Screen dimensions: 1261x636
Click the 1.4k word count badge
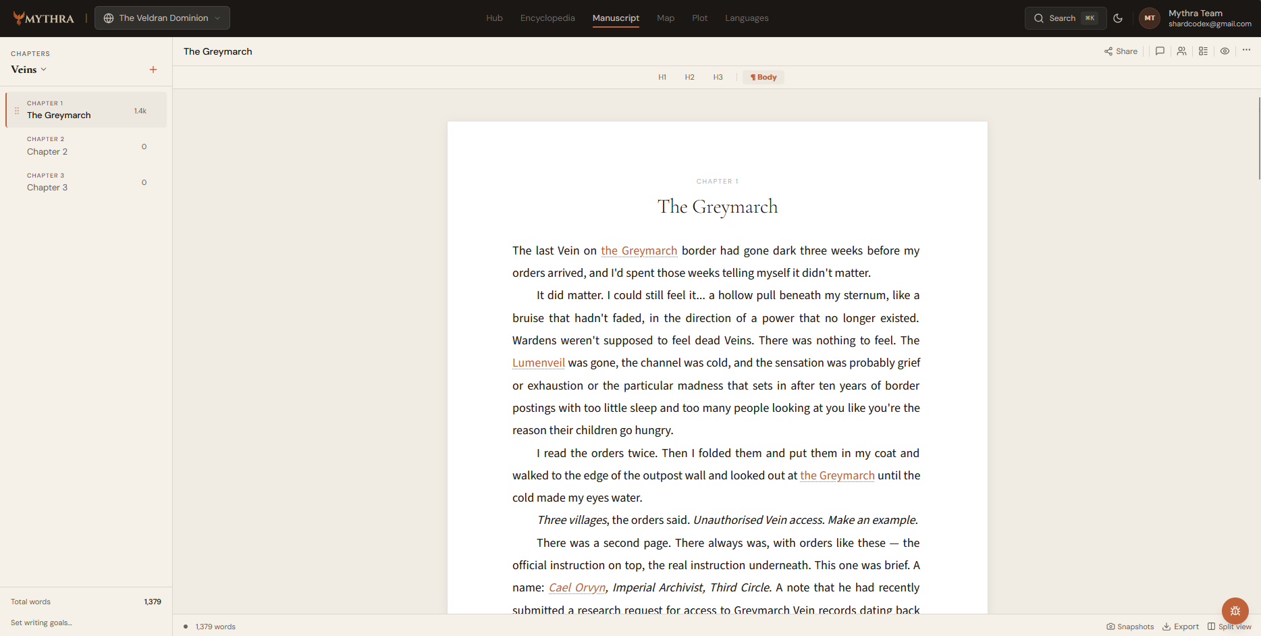coord(140,111)
